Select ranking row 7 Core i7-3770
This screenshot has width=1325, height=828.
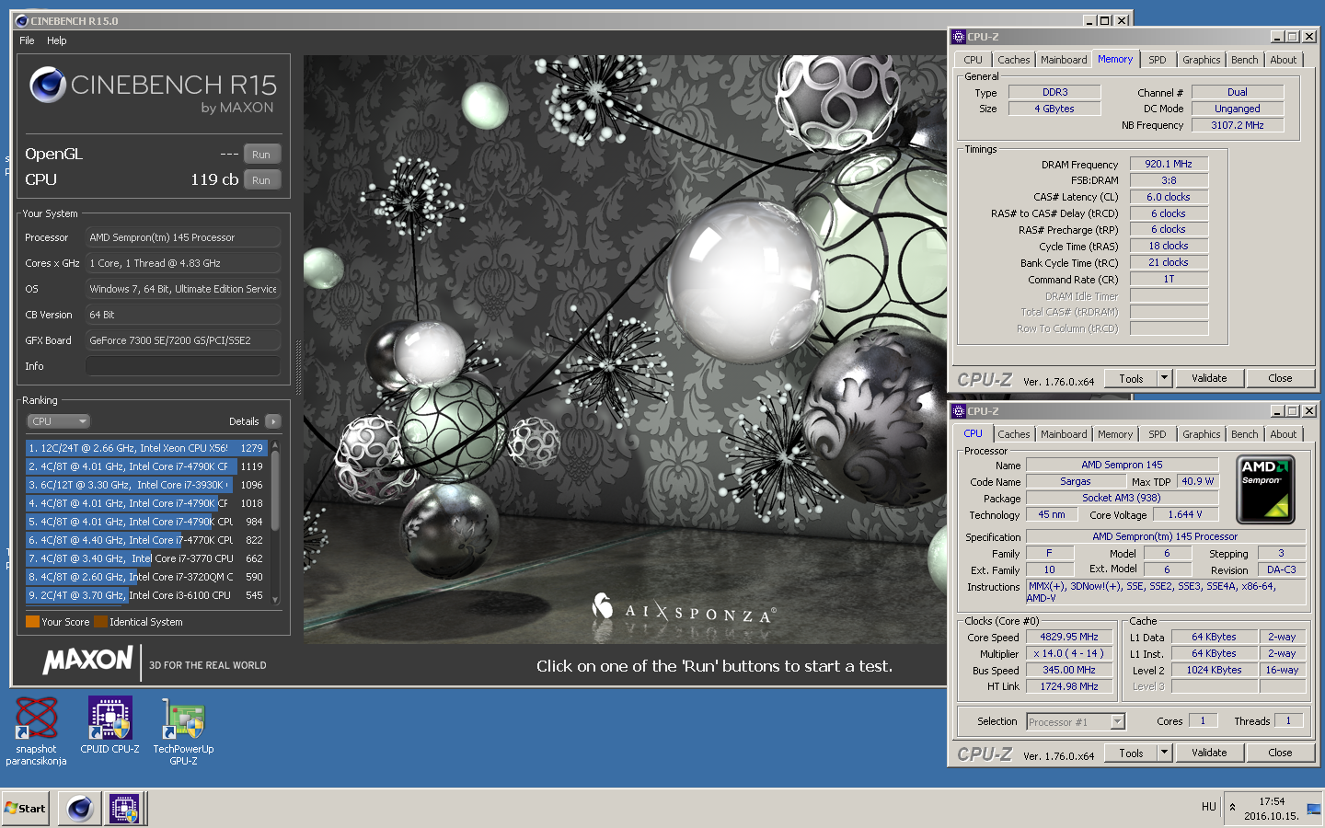pos(146,558)
